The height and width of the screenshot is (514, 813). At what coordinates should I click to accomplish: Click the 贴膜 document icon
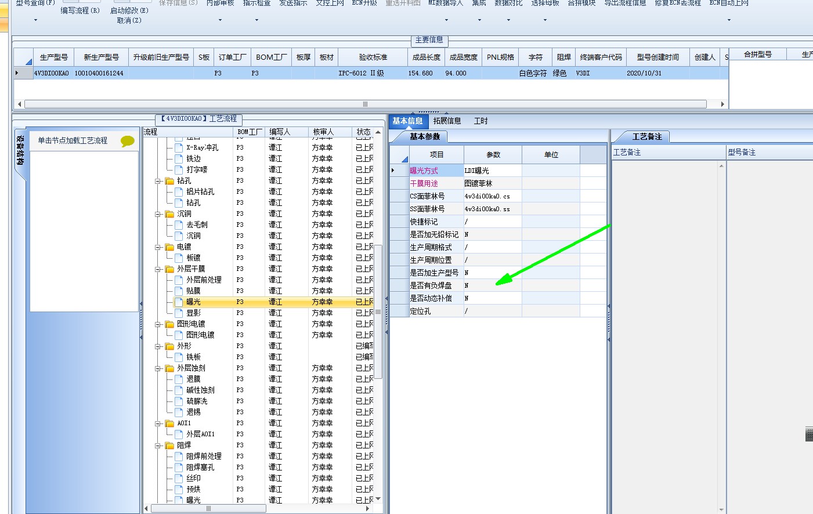179,291
